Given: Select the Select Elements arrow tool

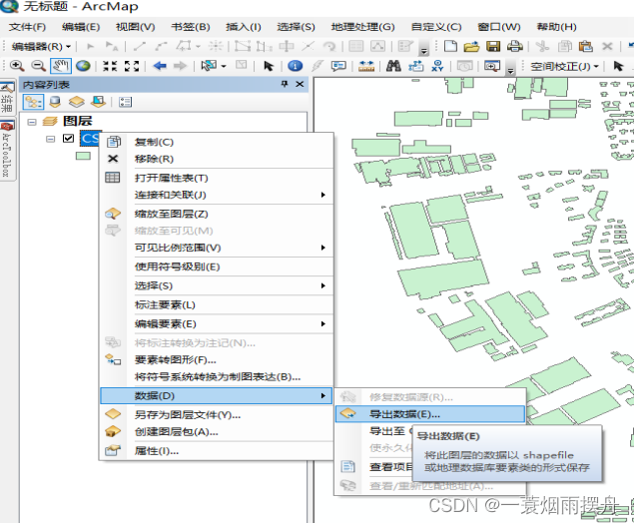Looking at the screenshot, I should [269, 66].
